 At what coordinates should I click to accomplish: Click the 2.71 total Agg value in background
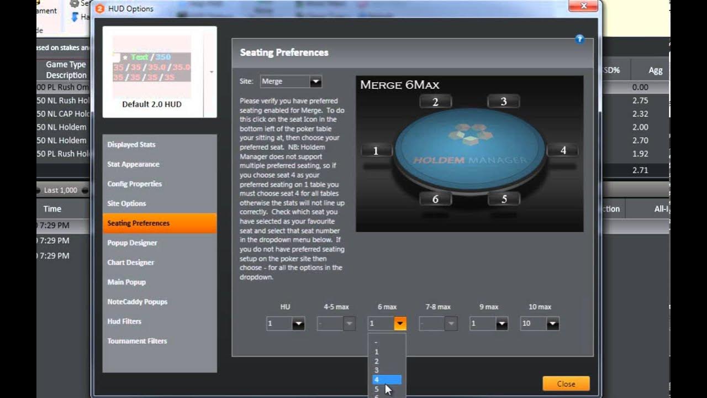[640, 170]
